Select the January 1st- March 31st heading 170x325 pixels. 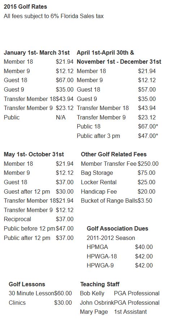37,52
